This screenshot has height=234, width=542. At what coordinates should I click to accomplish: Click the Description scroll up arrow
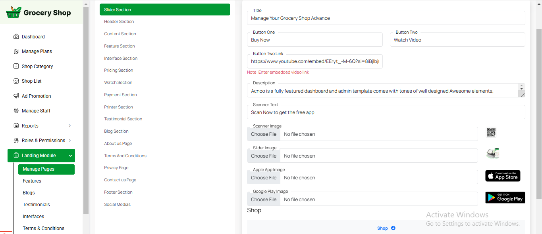[x=522, y=86]
